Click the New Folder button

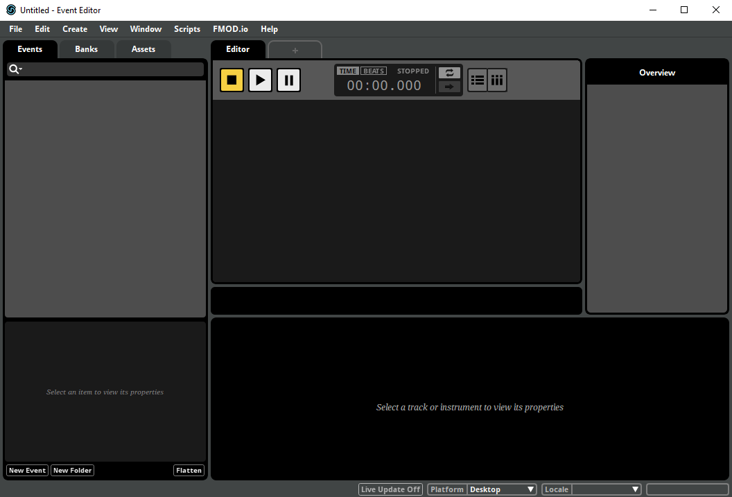tap(72, 471)
